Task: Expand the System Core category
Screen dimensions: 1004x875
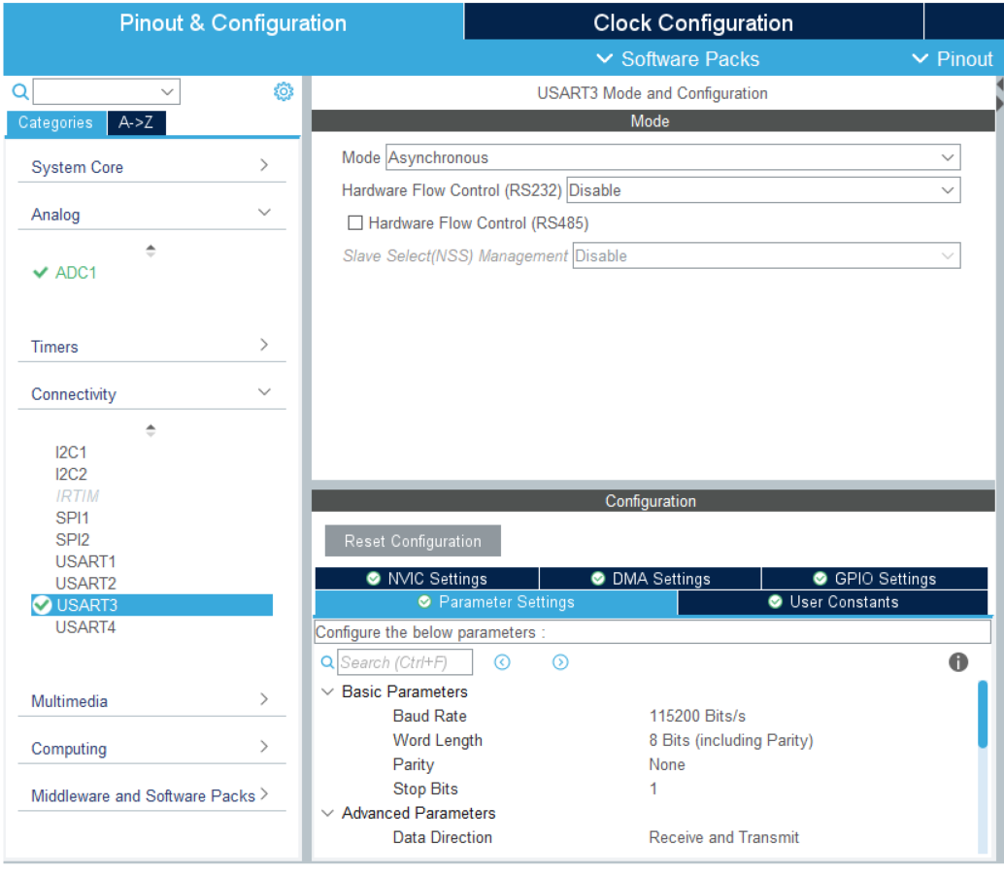Action: coord(151,167)
